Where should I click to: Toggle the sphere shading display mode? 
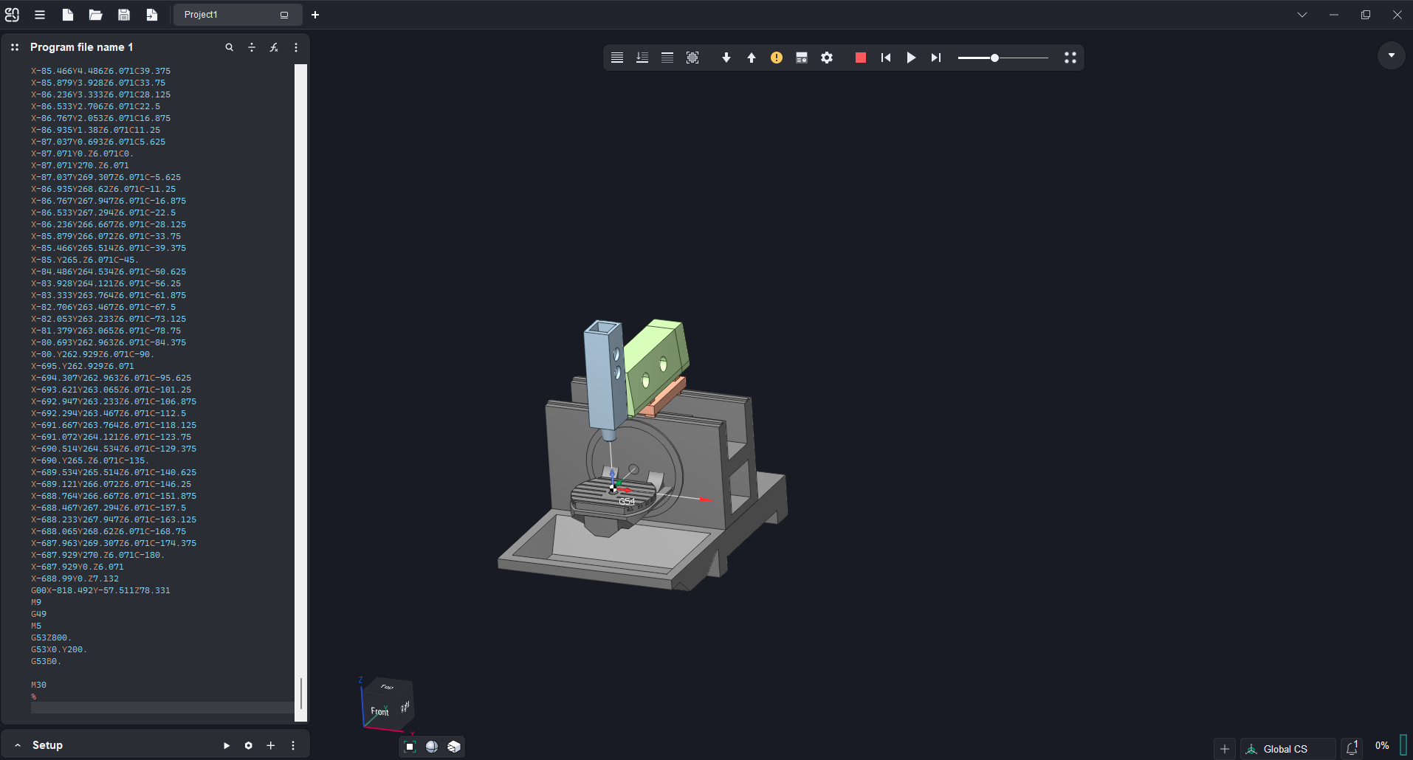[x=432, y=747]
